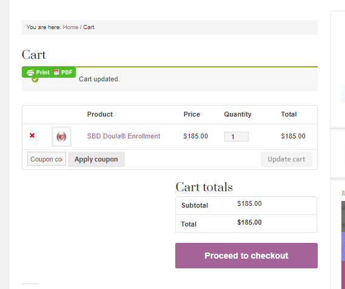Click the PDF icon in green bar
The width and height of the screenshot is (345, 289).
[56, 72]
